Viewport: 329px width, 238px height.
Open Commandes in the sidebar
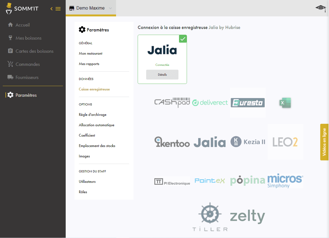pos(28,64)
